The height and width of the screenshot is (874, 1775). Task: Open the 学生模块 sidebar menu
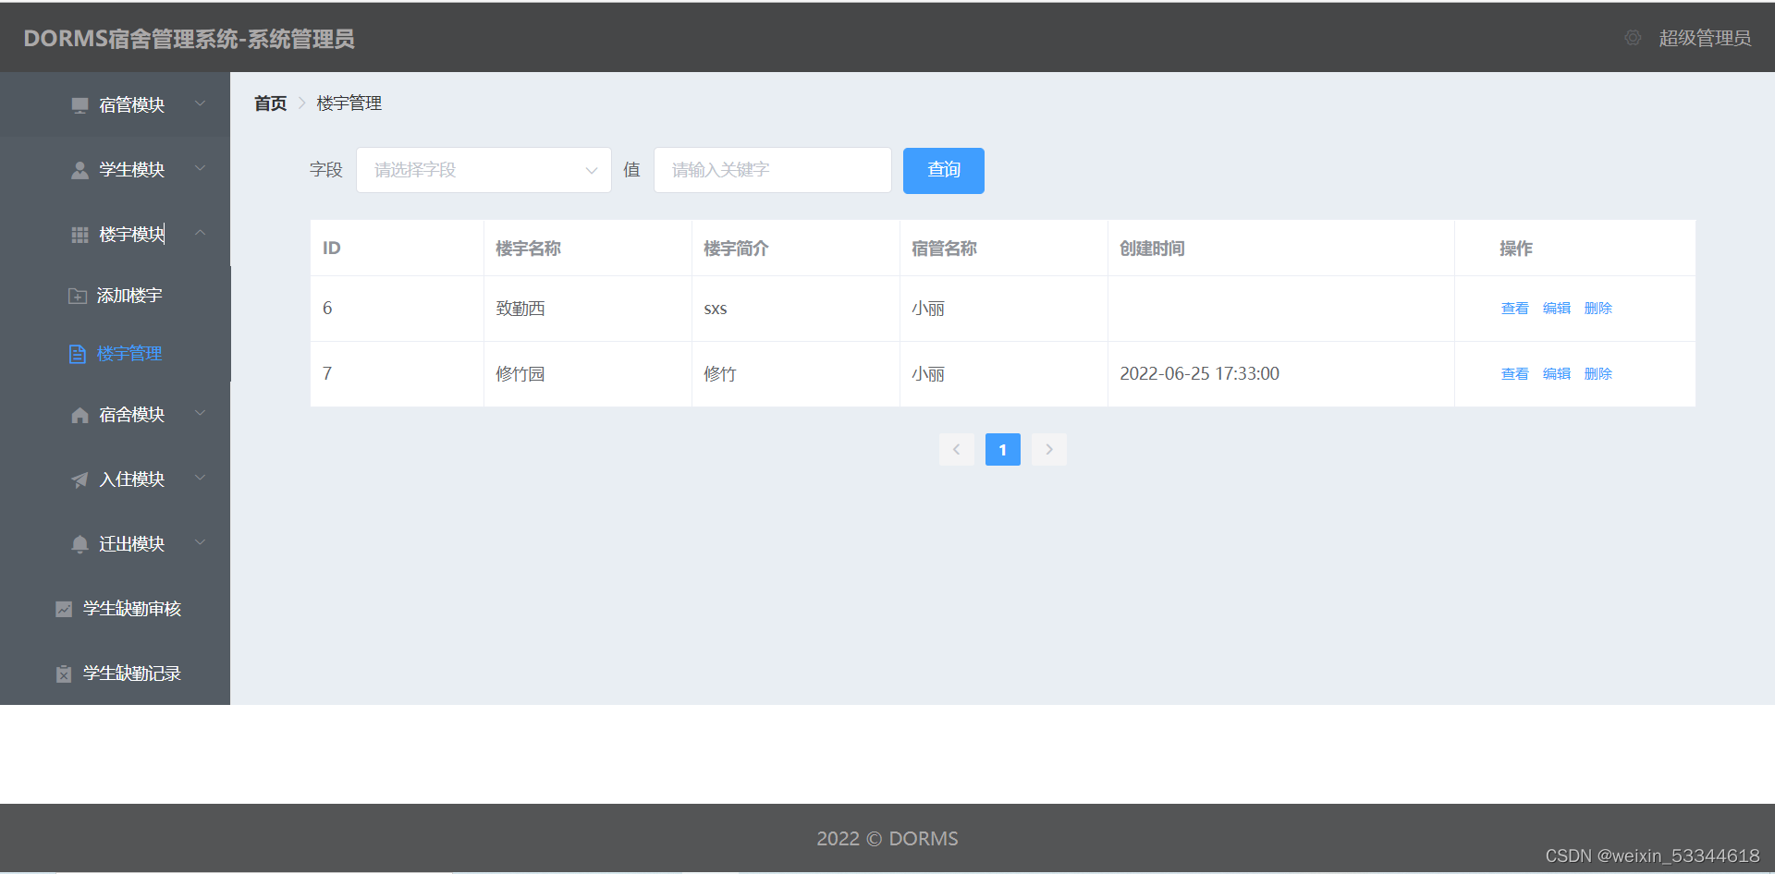tap(115, 170)
